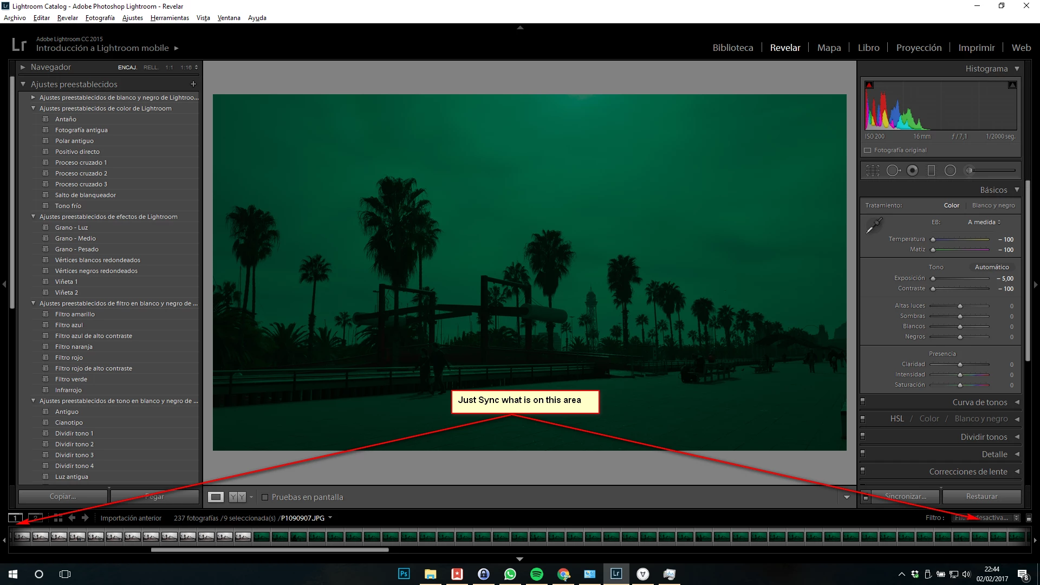Screen dimensions: 1040x585
Task: Click the Restaurar button
Action: pyautogui.click(x=981, y=496)
